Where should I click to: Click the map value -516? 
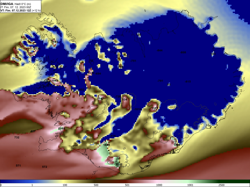tap(113, 136)
